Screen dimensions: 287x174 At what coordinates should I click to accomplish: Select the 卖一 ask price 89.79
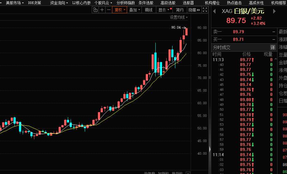tap(238, 32)
